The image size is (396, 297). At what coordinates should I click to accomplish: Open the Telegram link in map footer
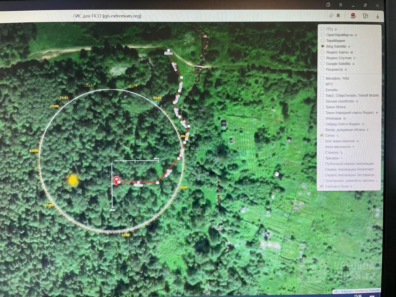346,291
